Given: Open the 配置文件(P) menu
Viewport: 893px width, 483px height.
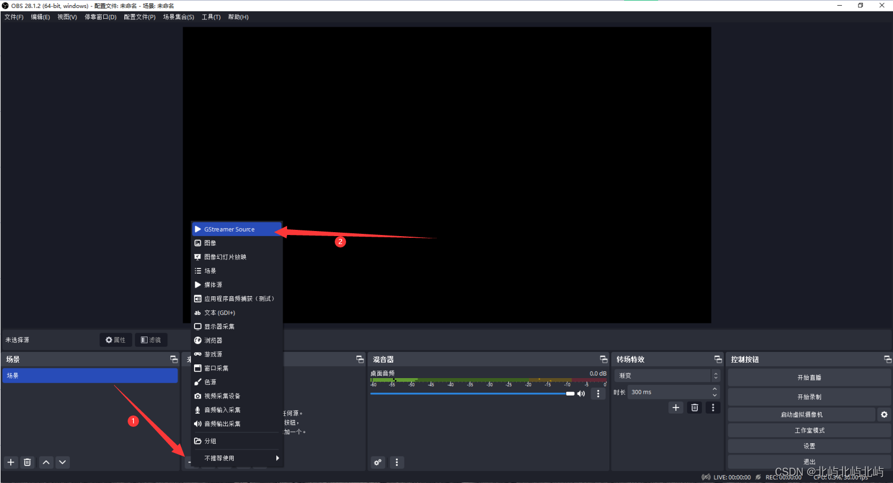Looking at the screenshot, I should tap(140, 17).
